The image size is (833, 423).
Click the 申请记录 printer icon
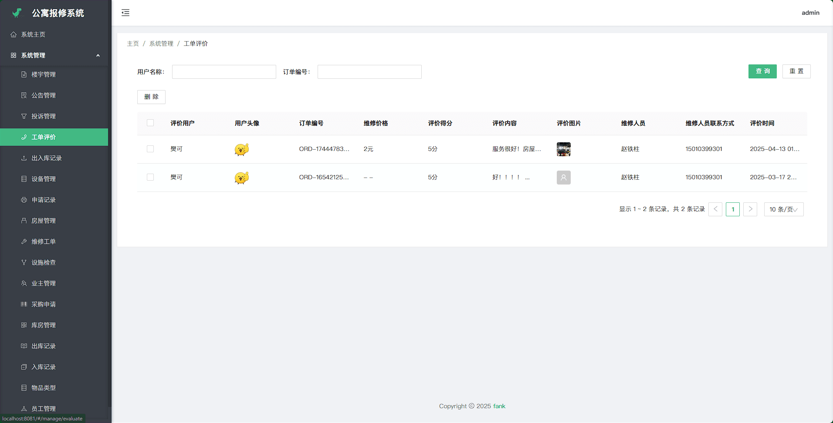tap(24, 200)
